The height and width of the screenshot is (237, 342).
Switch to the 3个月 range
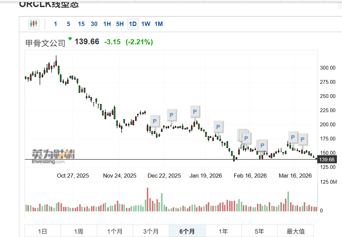pyautogui.click(x=151, y=231)
